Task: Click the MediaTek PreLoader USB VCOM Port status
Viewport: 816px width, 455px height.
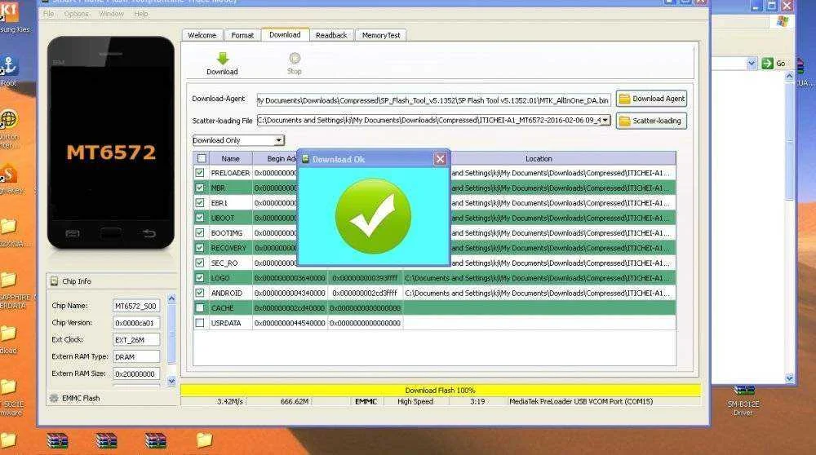Action: (581, 401)
